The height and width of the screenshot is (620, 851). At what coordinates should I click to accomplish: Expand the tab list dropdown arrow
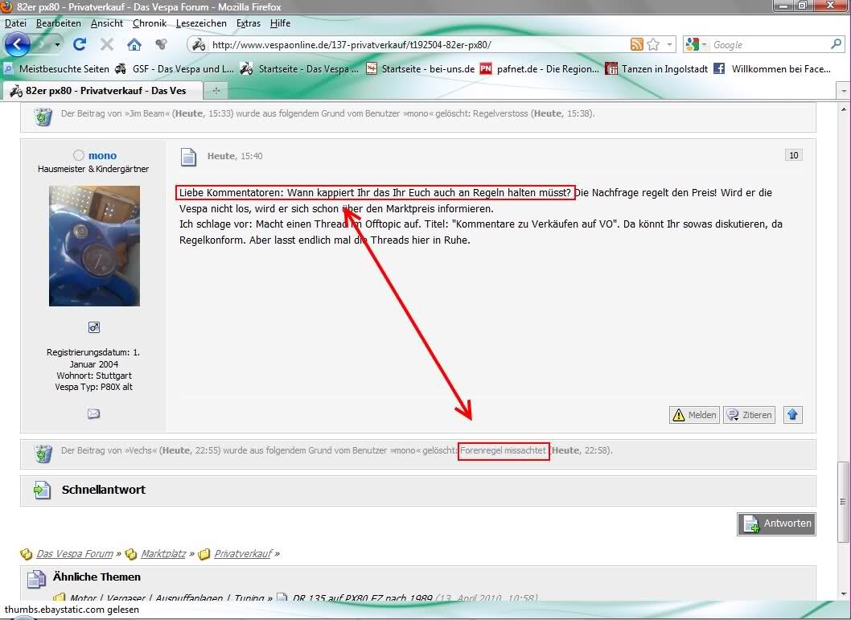842,91
